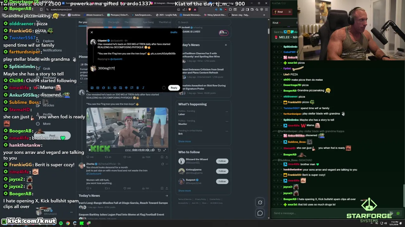This screenshot has height=227, width=405.
Task: Add a photo to the reply
Action: pos(92,88)
